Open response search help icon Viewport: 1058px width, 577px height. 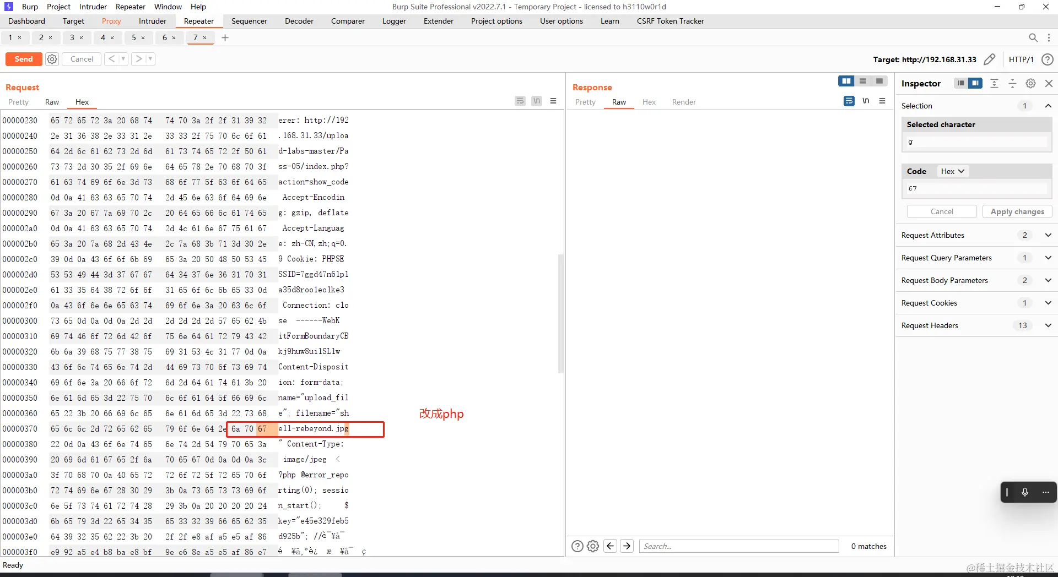[x=577, y=546]
